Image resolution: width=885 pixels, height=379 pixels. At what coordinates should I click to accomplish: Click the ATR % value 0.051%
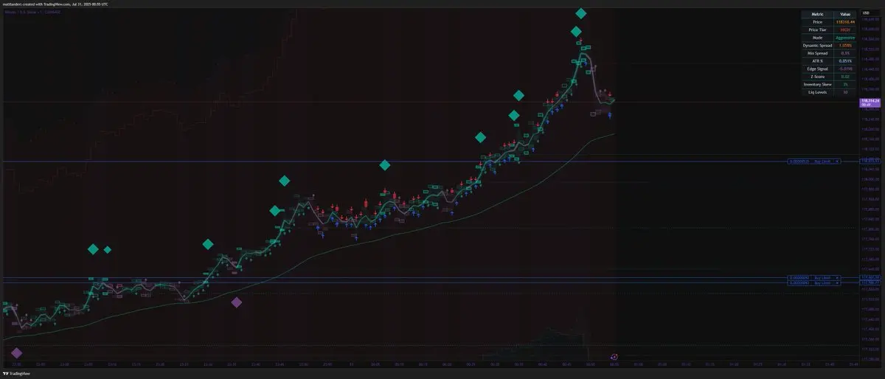844,61
